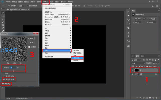Select Uniform distribution radio button
The width and height of the screenshot is (161, 100).
4,76
